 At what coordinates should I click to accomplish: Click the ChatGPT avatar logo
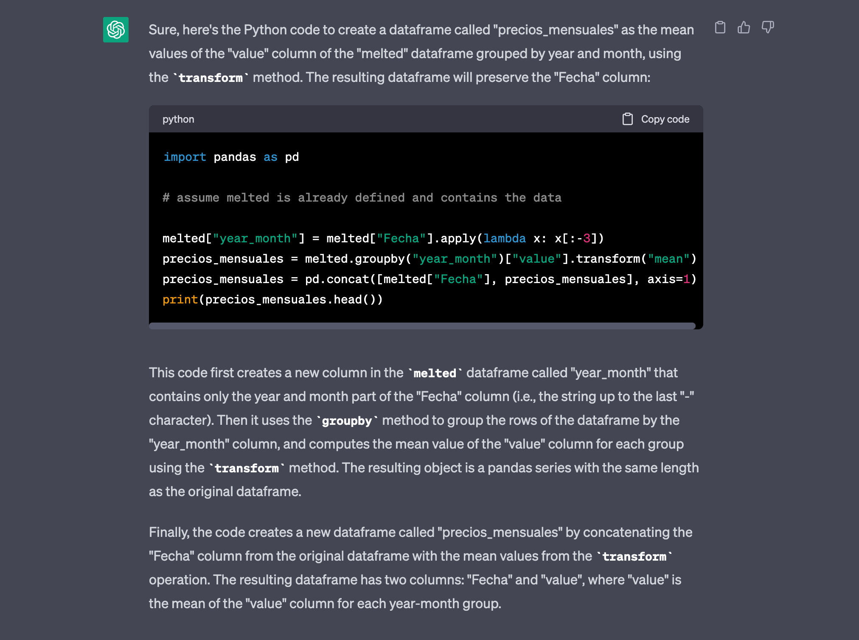pyautogui.click(x=116, y=30)
